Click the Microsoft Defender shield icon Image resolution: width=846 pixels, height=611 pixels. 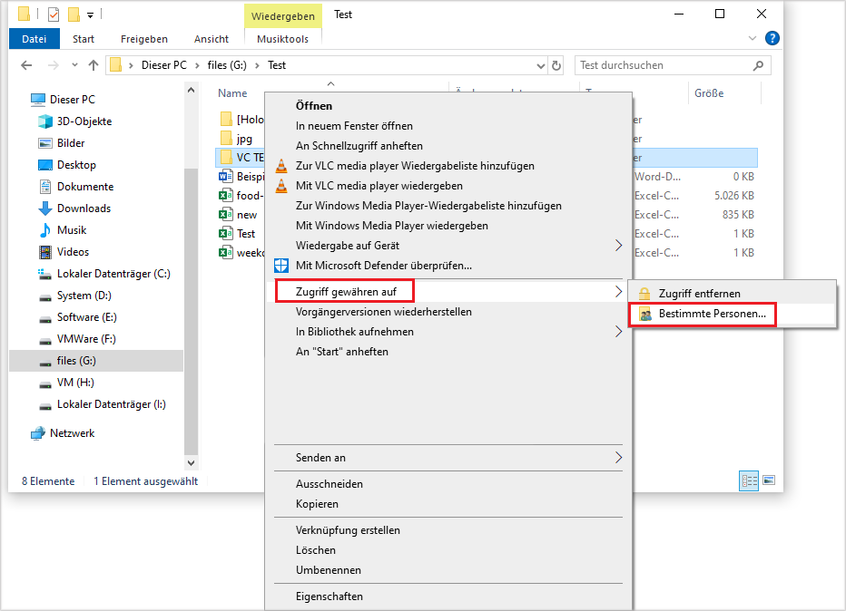pos(281,266)
